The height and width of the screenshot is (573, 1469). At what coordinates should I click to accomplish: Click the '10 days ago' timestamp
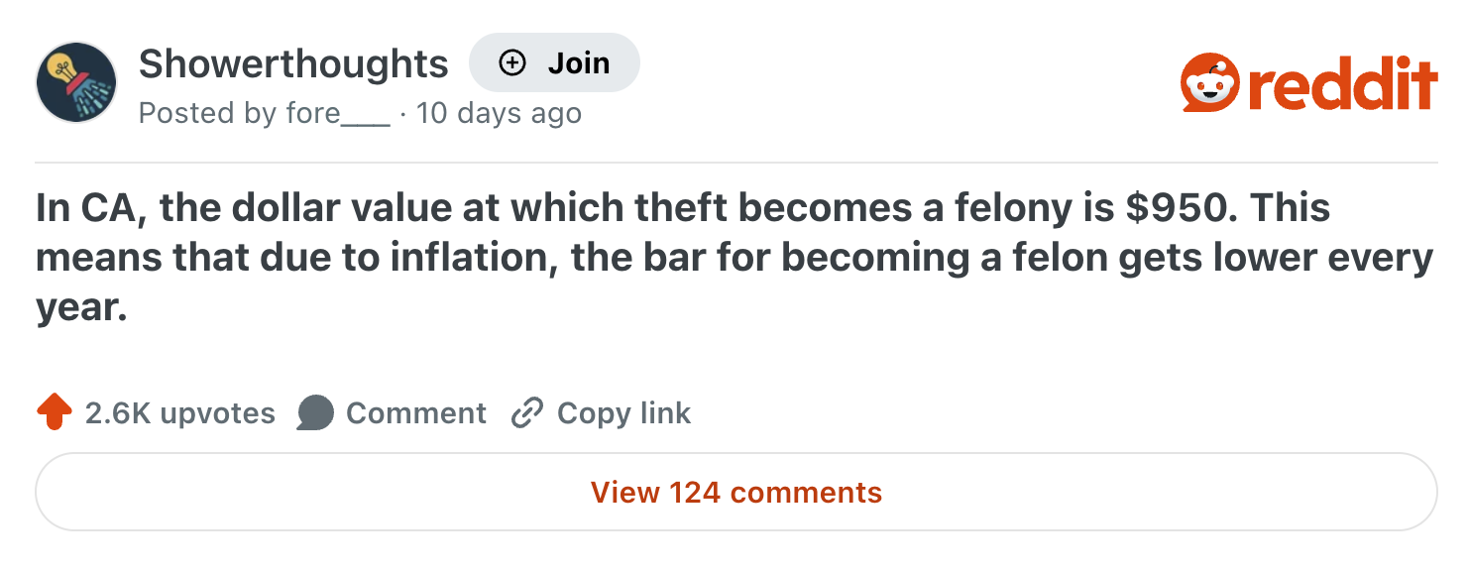point(499,114)
